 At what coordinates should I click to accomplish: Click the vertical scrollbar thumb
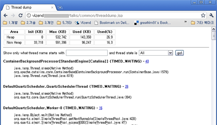pos(214,36)
